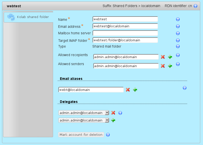Click Mark account for deletion button
The image size is (203, 145).
click(81, 135)
